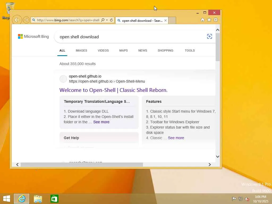Go back with the browser Back arrow
272x204 pixels.
[x=17, y=20]
